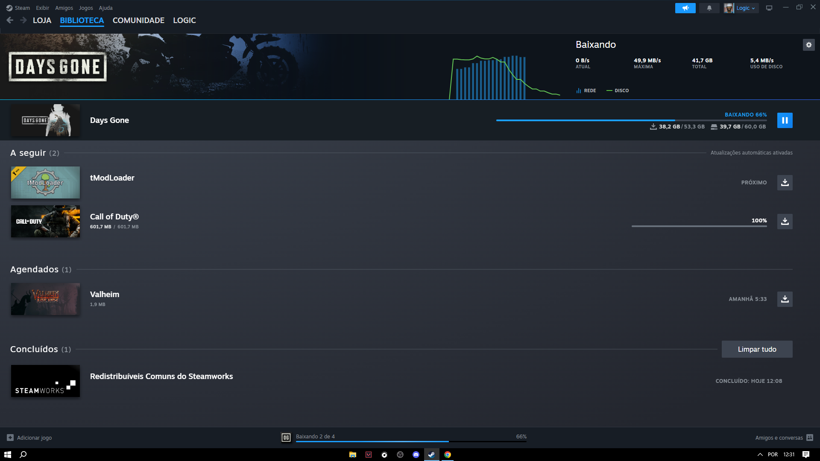The height and width of the screenshot is (461, 820).
Task: Pause the Days Gone download
Action: [785, 120]
